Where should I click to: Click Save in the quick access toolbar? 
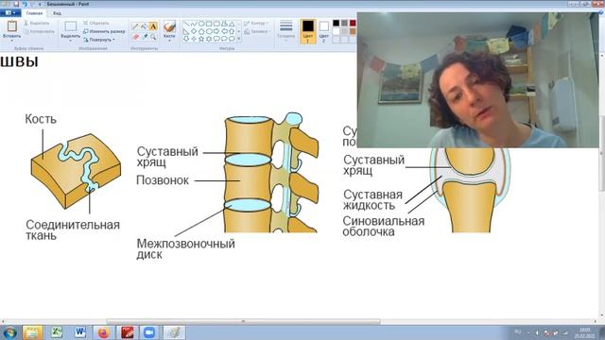point(16,4)
